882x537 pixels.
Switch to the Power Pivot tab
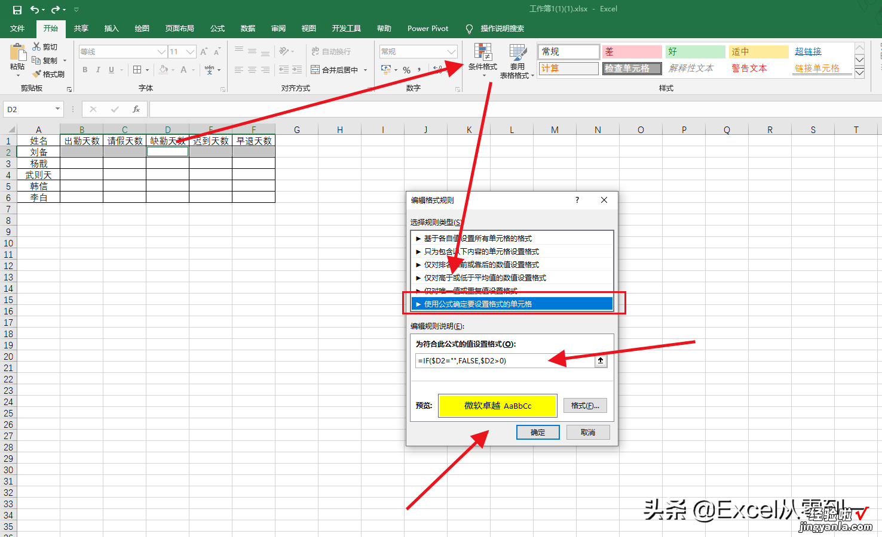pos(428,29)
